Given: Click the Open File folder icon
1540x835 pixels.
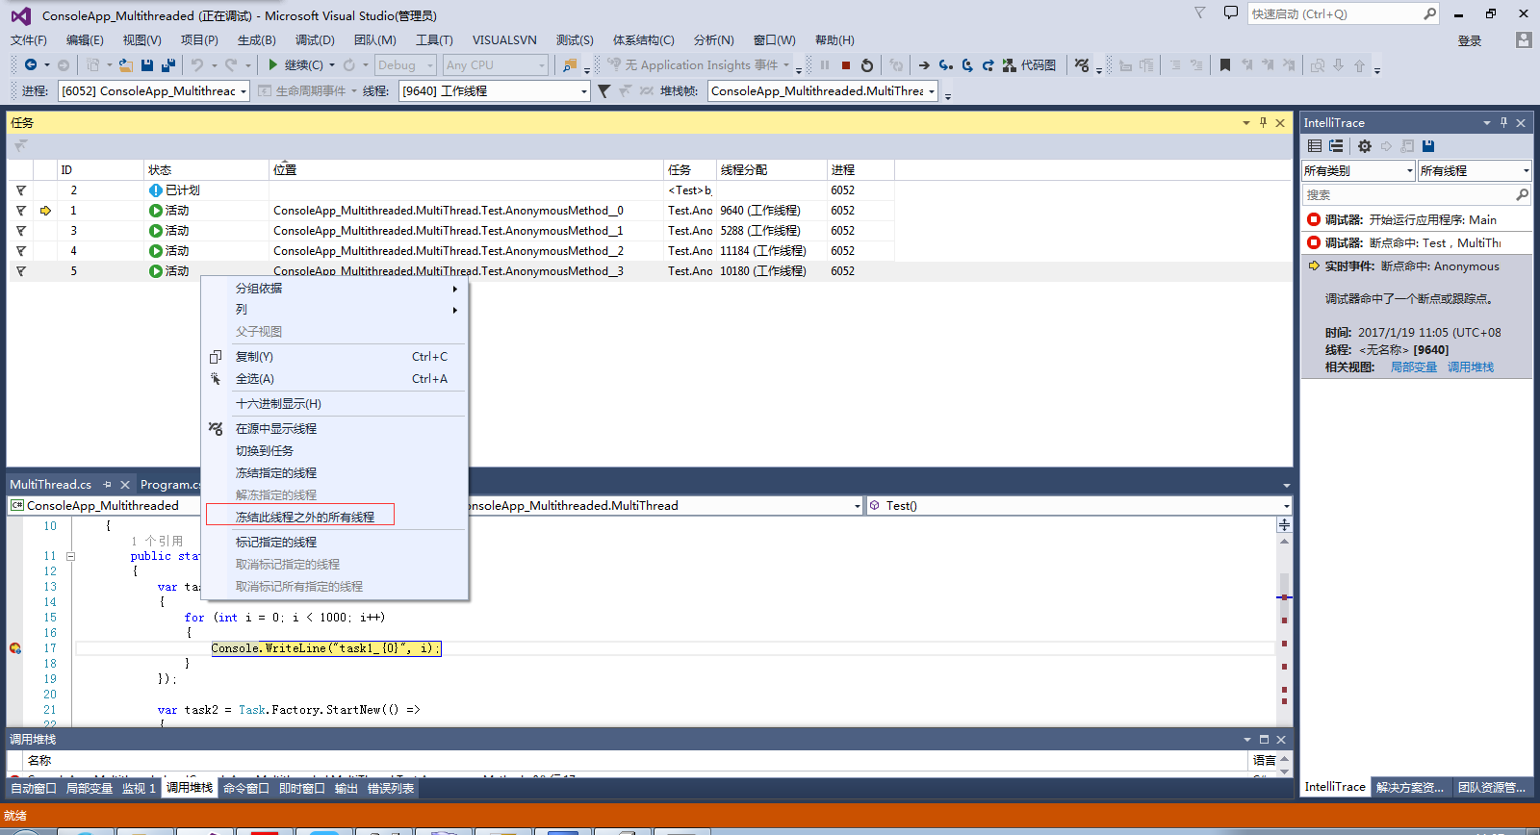Looking at the screenshot, I should [125, 64].
